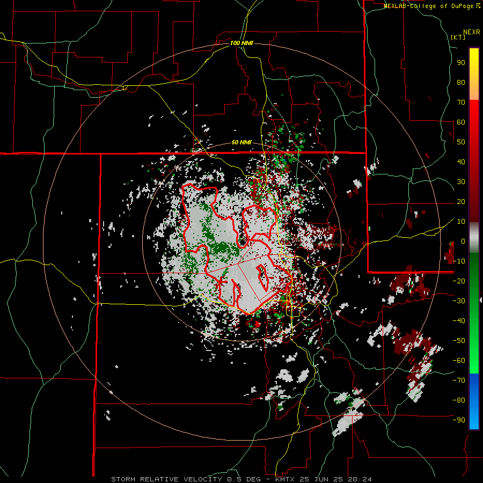Click the "50 NMI" range ring label

coord(241,142)
